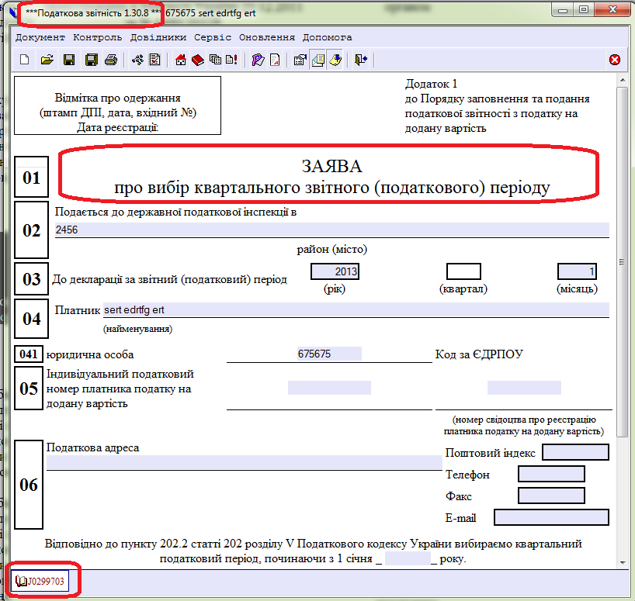The width and height of the screenshot is (635, 601).
Task: Click the checklist verification icon
Action: pos(154,60)
